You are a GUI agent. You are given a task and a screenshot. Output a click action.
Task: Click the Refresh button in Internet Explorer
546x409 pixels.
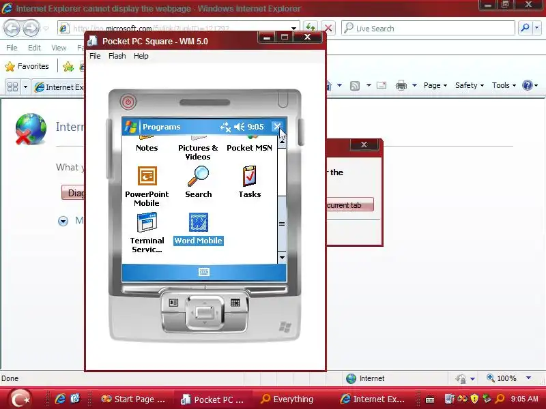[310, 28]
